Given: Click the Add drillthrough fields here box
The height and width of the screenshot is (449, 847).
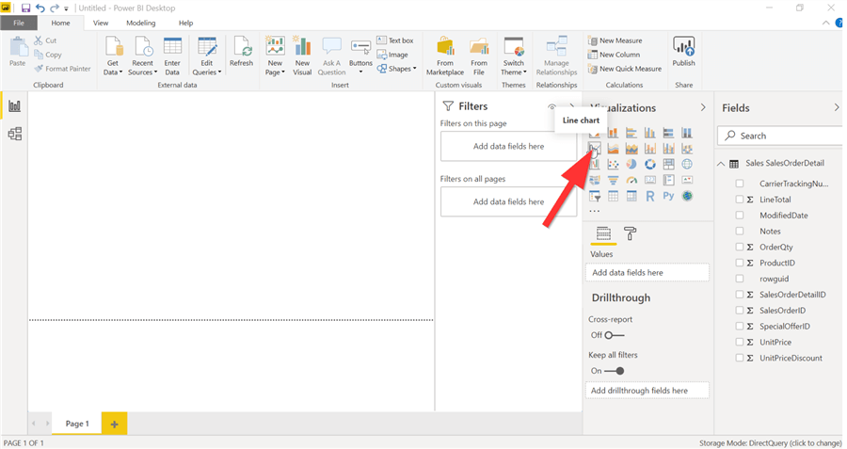Looking at the screenshot, I should tap(647, 390).
